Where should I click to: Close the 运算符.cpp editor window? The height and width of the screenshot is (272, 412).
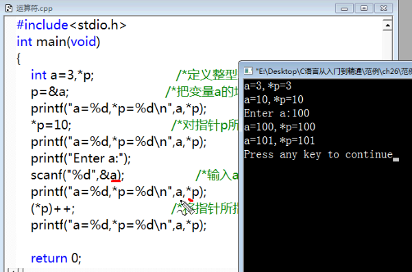[x=383, y=8]
